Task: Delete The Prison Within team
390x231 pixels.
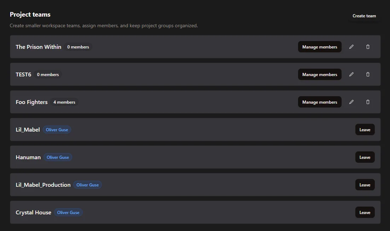Action: pos(368,47)
